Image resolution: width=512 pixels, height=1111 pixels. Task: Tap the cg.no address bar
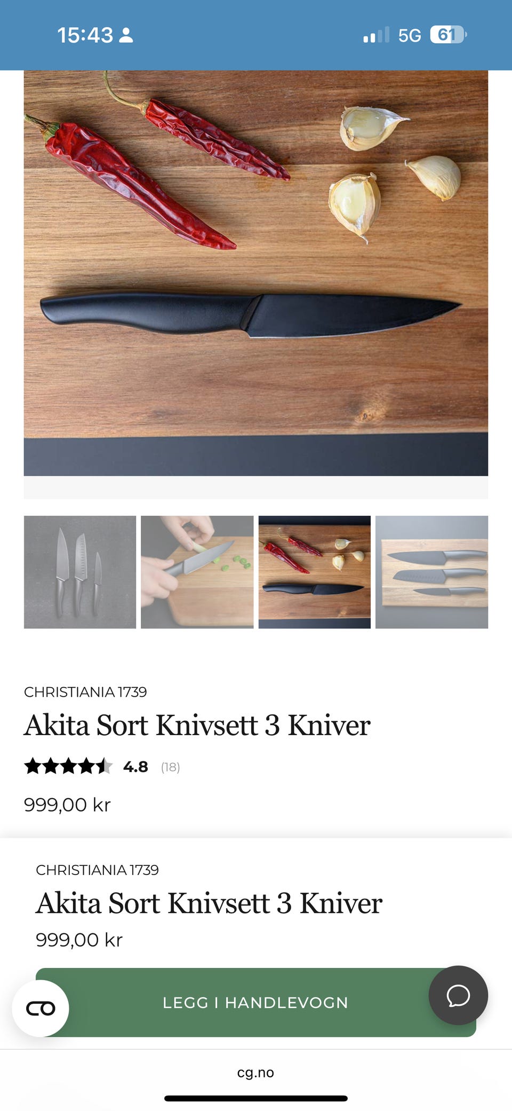click(256, 1073)
